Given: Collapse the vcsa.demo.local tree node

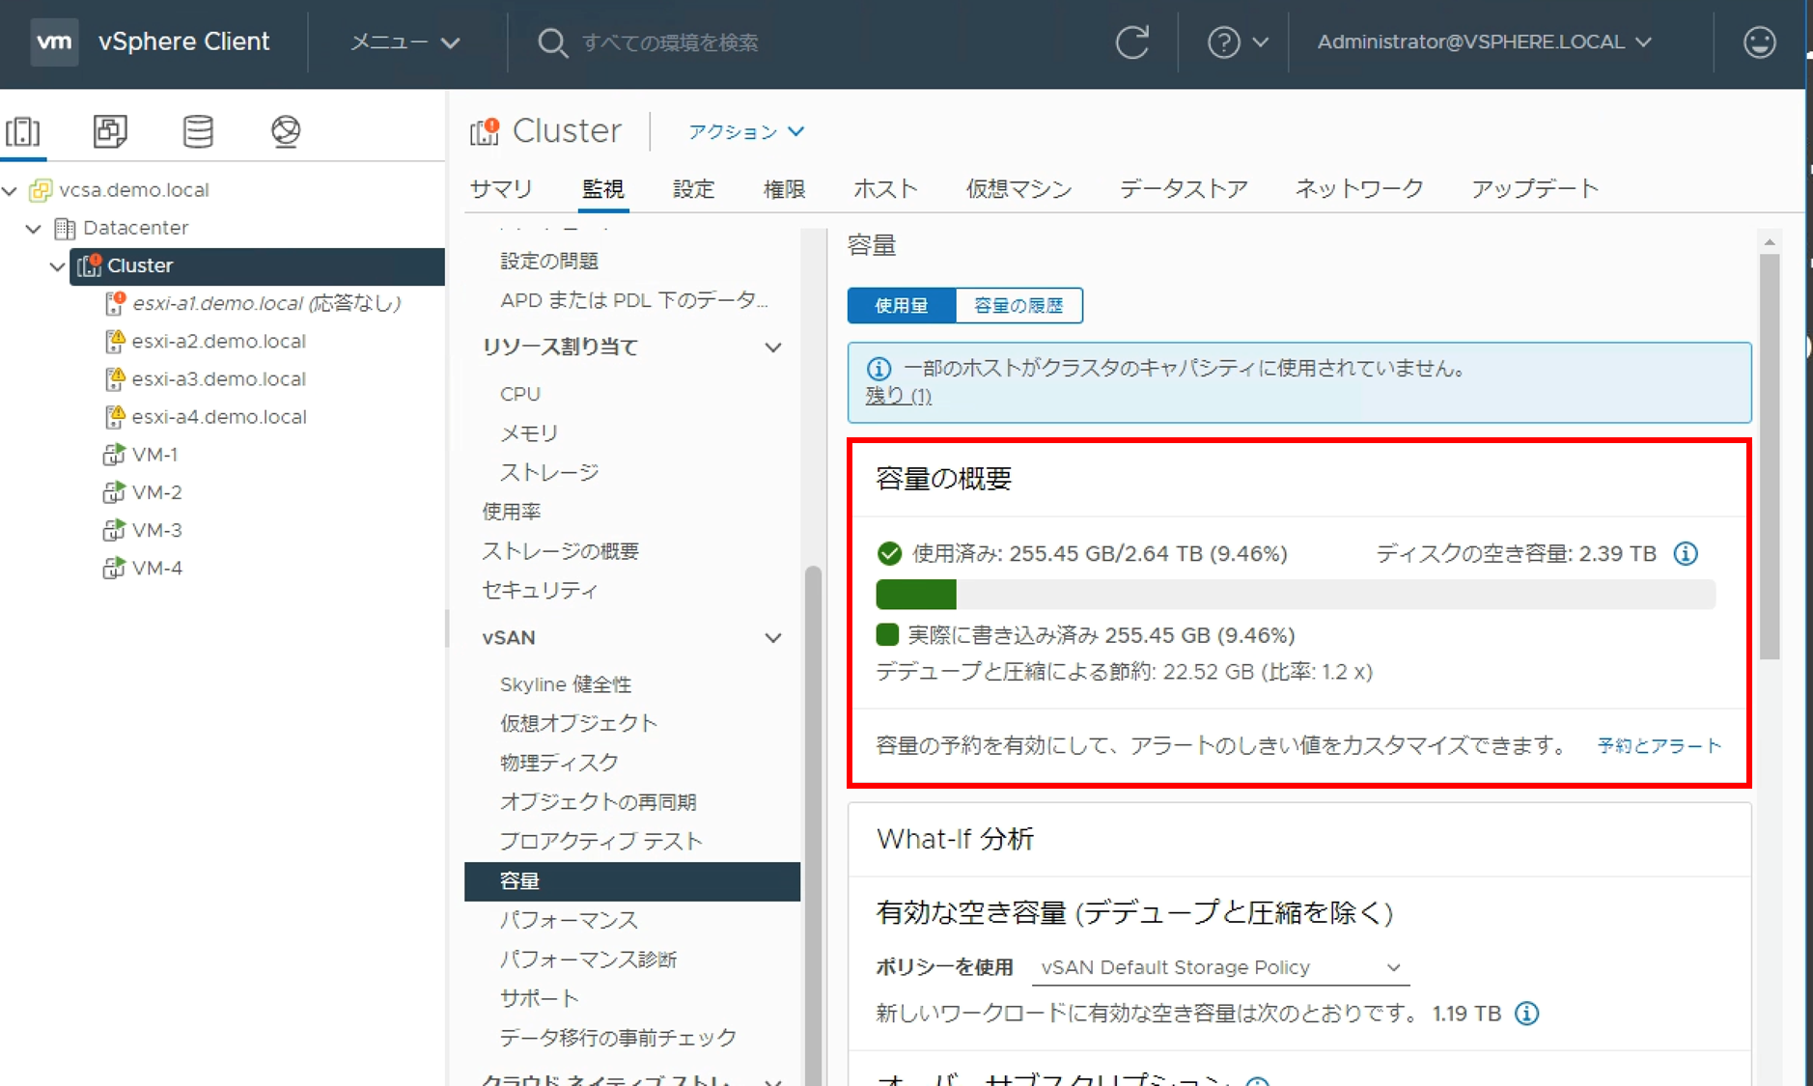Looking at the screenshot, I should (x=11, y=190).
